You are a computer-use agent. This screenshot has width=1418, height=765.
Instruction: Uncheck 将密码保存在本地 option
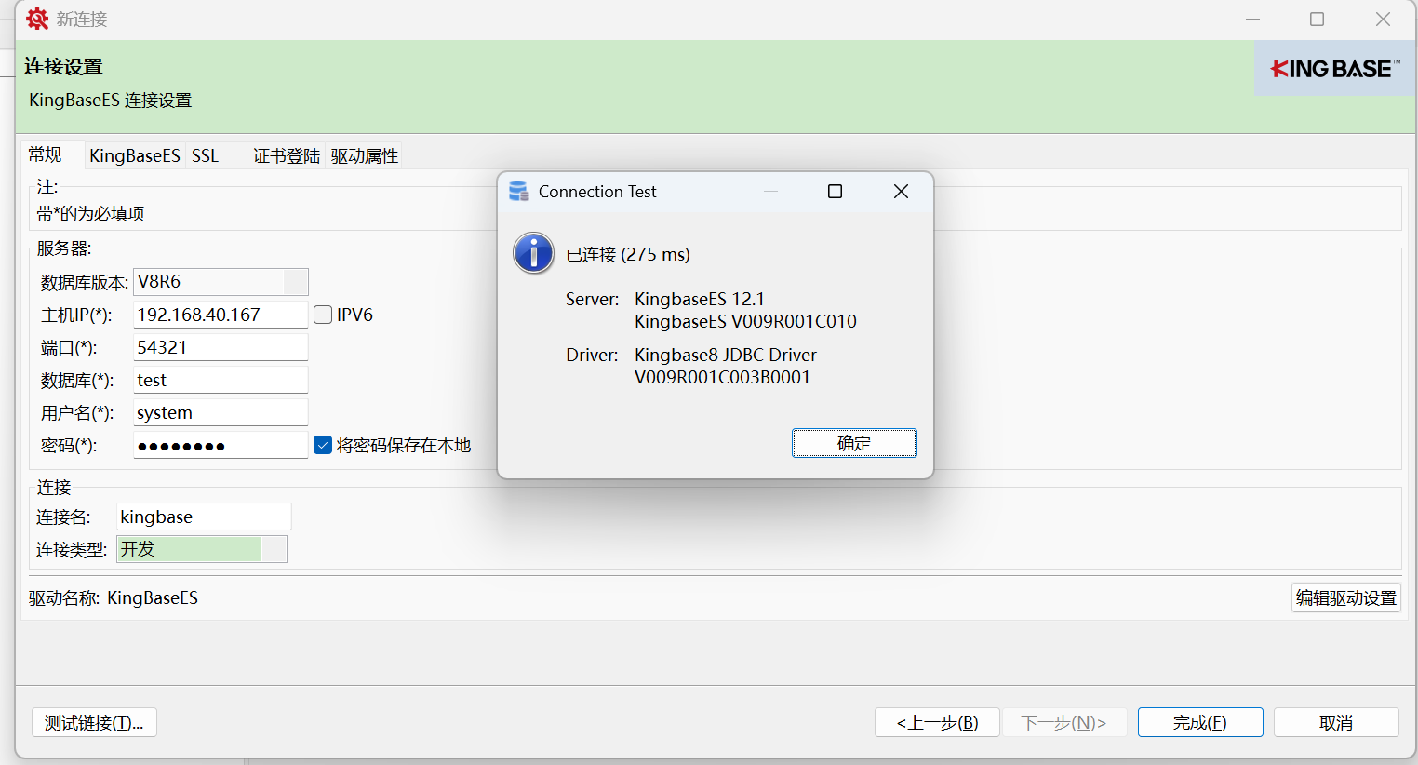(322, 445)
